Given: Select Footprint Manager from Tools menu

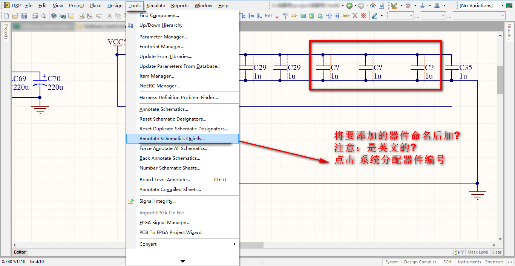Looking at the screenshot, I should [162, 47].
